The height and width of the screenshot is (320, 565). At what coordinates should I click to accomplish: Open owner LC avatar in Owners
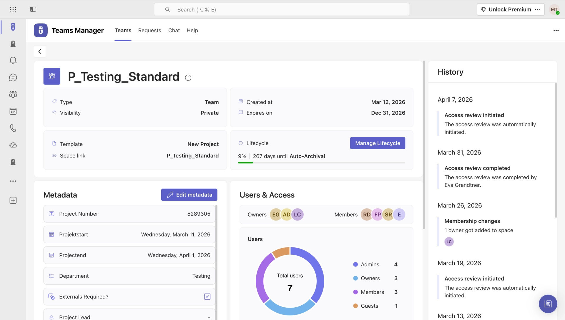click(x=297, y=215)
